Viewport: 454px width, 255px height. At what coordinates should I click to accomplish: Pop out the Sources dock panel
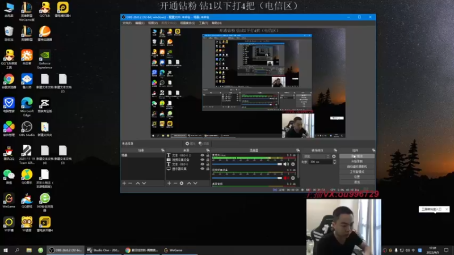[208, 150]
